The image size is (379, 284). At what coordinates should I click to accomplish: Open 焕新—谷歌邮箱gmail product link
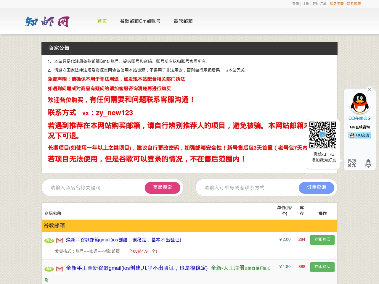point(123,240)
